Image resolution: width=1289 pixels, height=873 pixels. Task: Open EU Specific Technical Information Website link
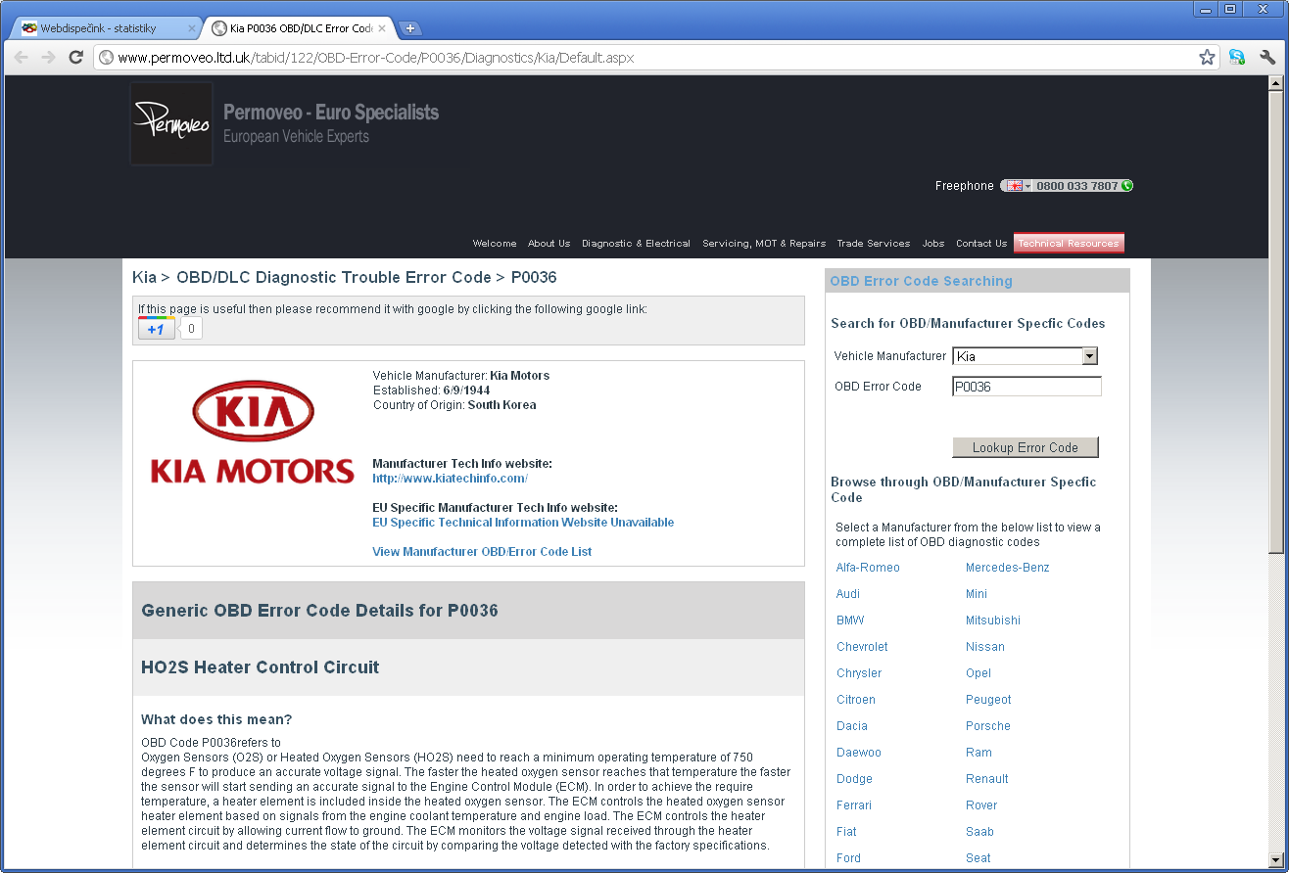point(523,523)
